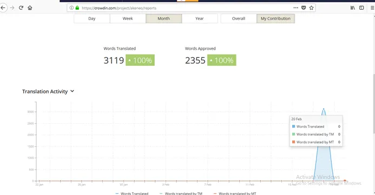
Task: Open page actions three-dot menu
Action: (296, 8)
